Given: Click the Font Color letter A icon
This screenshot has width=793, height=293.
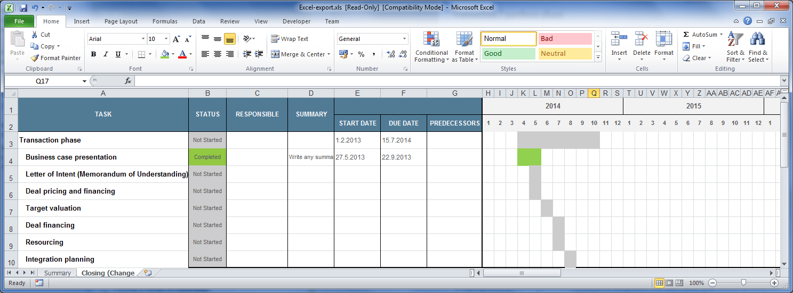Looking at the screenshot, I should [182, 54].
